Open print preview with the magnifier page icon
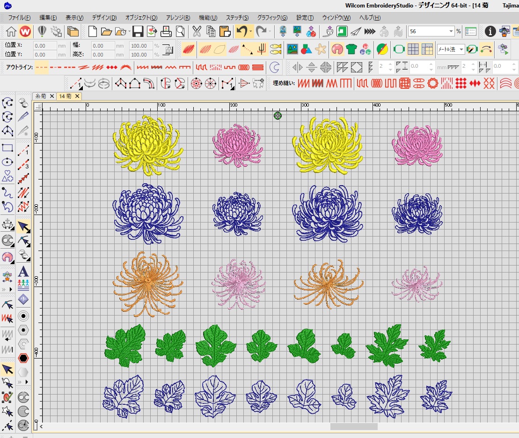This screenshot has height=438, width=519. [x=180, y=31]
